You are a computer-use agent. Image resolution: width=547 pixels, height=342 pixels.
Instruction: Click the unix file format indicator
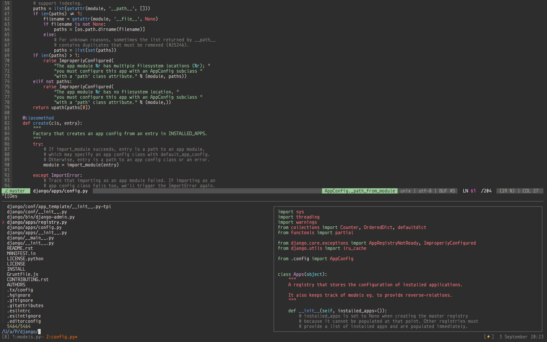(x=405, y=191)
